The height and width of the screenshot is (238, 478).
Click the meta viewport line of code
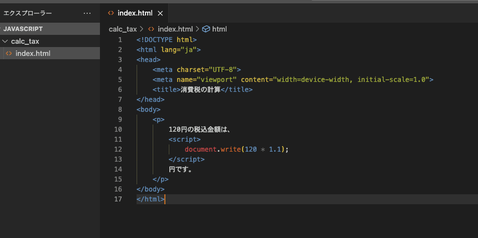tap(293, 79)
